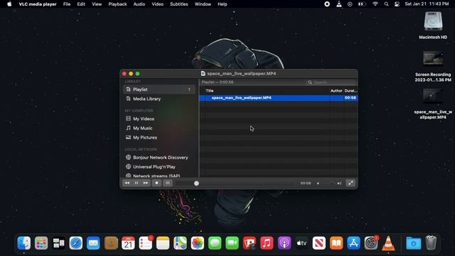Open the Audio menu
Image resolution: width=455 pixels, height=256 pixels.
(x=139, y=4)
